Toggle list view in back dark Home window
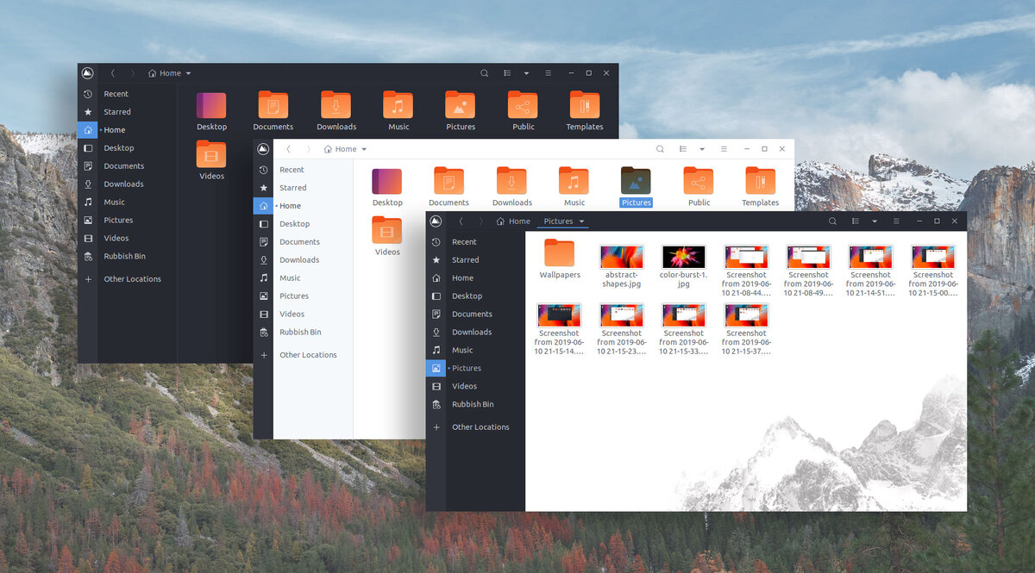Image resolution: width=1035 pixels, height=573 pixels. pyautogui.click(x=507, y=73)
